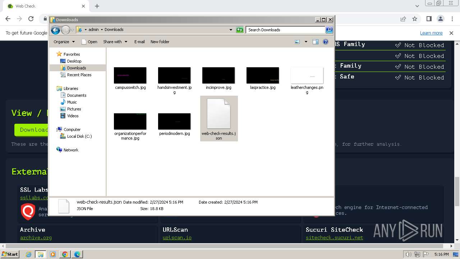Click the refresh icon beside address bar
This screenshot has width=460, height=259.
coord(240,30)
